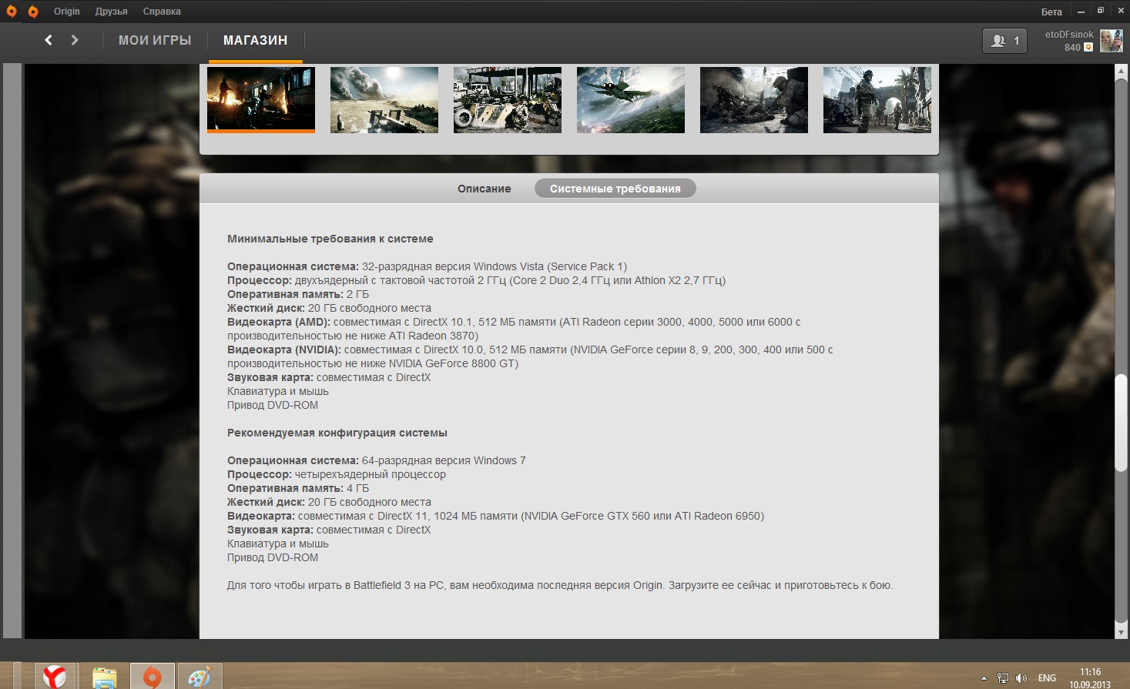Click the heading "Минимальные требования к системе"

(330, 239)
